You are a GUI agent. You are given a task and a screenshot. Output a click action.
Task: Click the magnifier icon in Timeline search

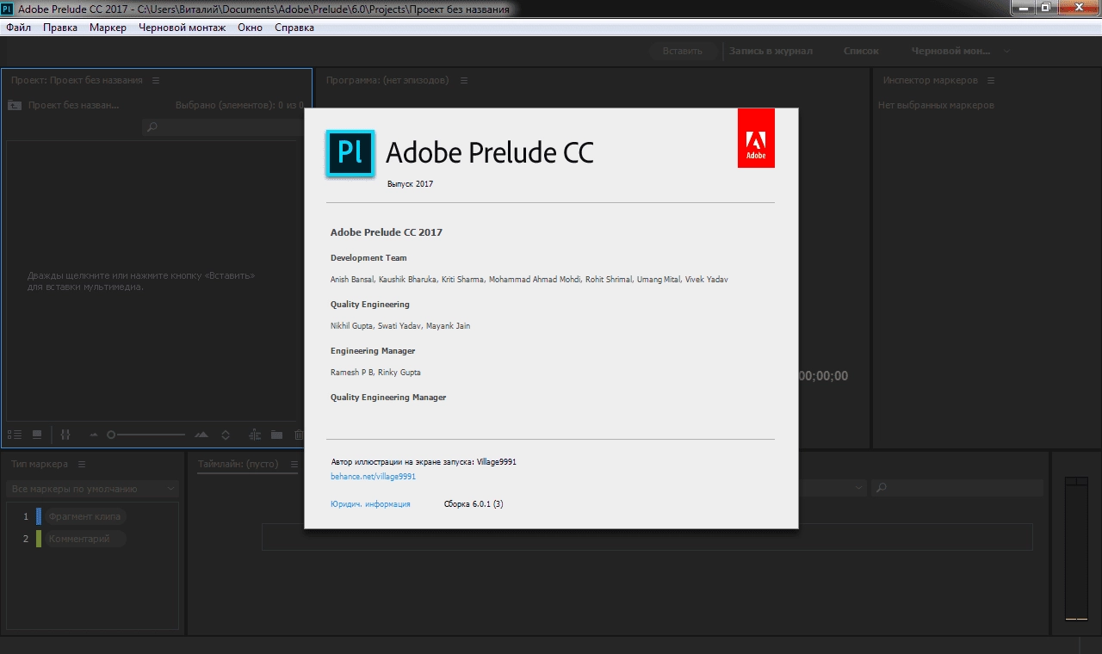click(x=881, y=488)
